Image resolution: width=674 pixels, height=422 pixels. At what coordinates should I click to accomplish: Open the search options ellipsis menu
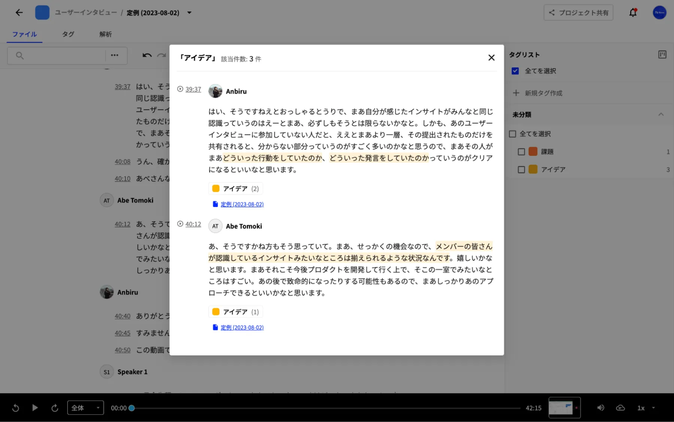(x=115, y=55)
